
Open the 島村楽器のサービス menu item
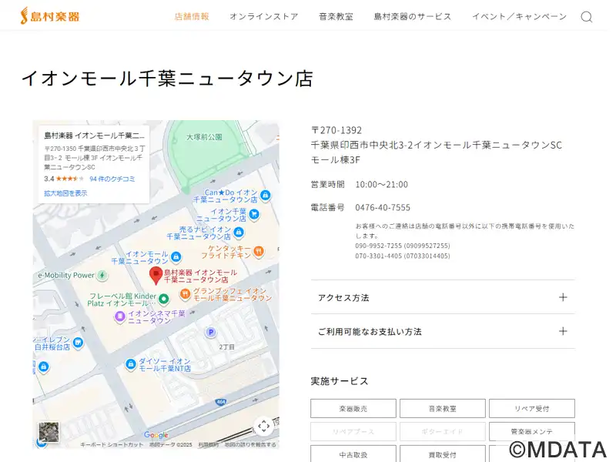pos(413,16)
